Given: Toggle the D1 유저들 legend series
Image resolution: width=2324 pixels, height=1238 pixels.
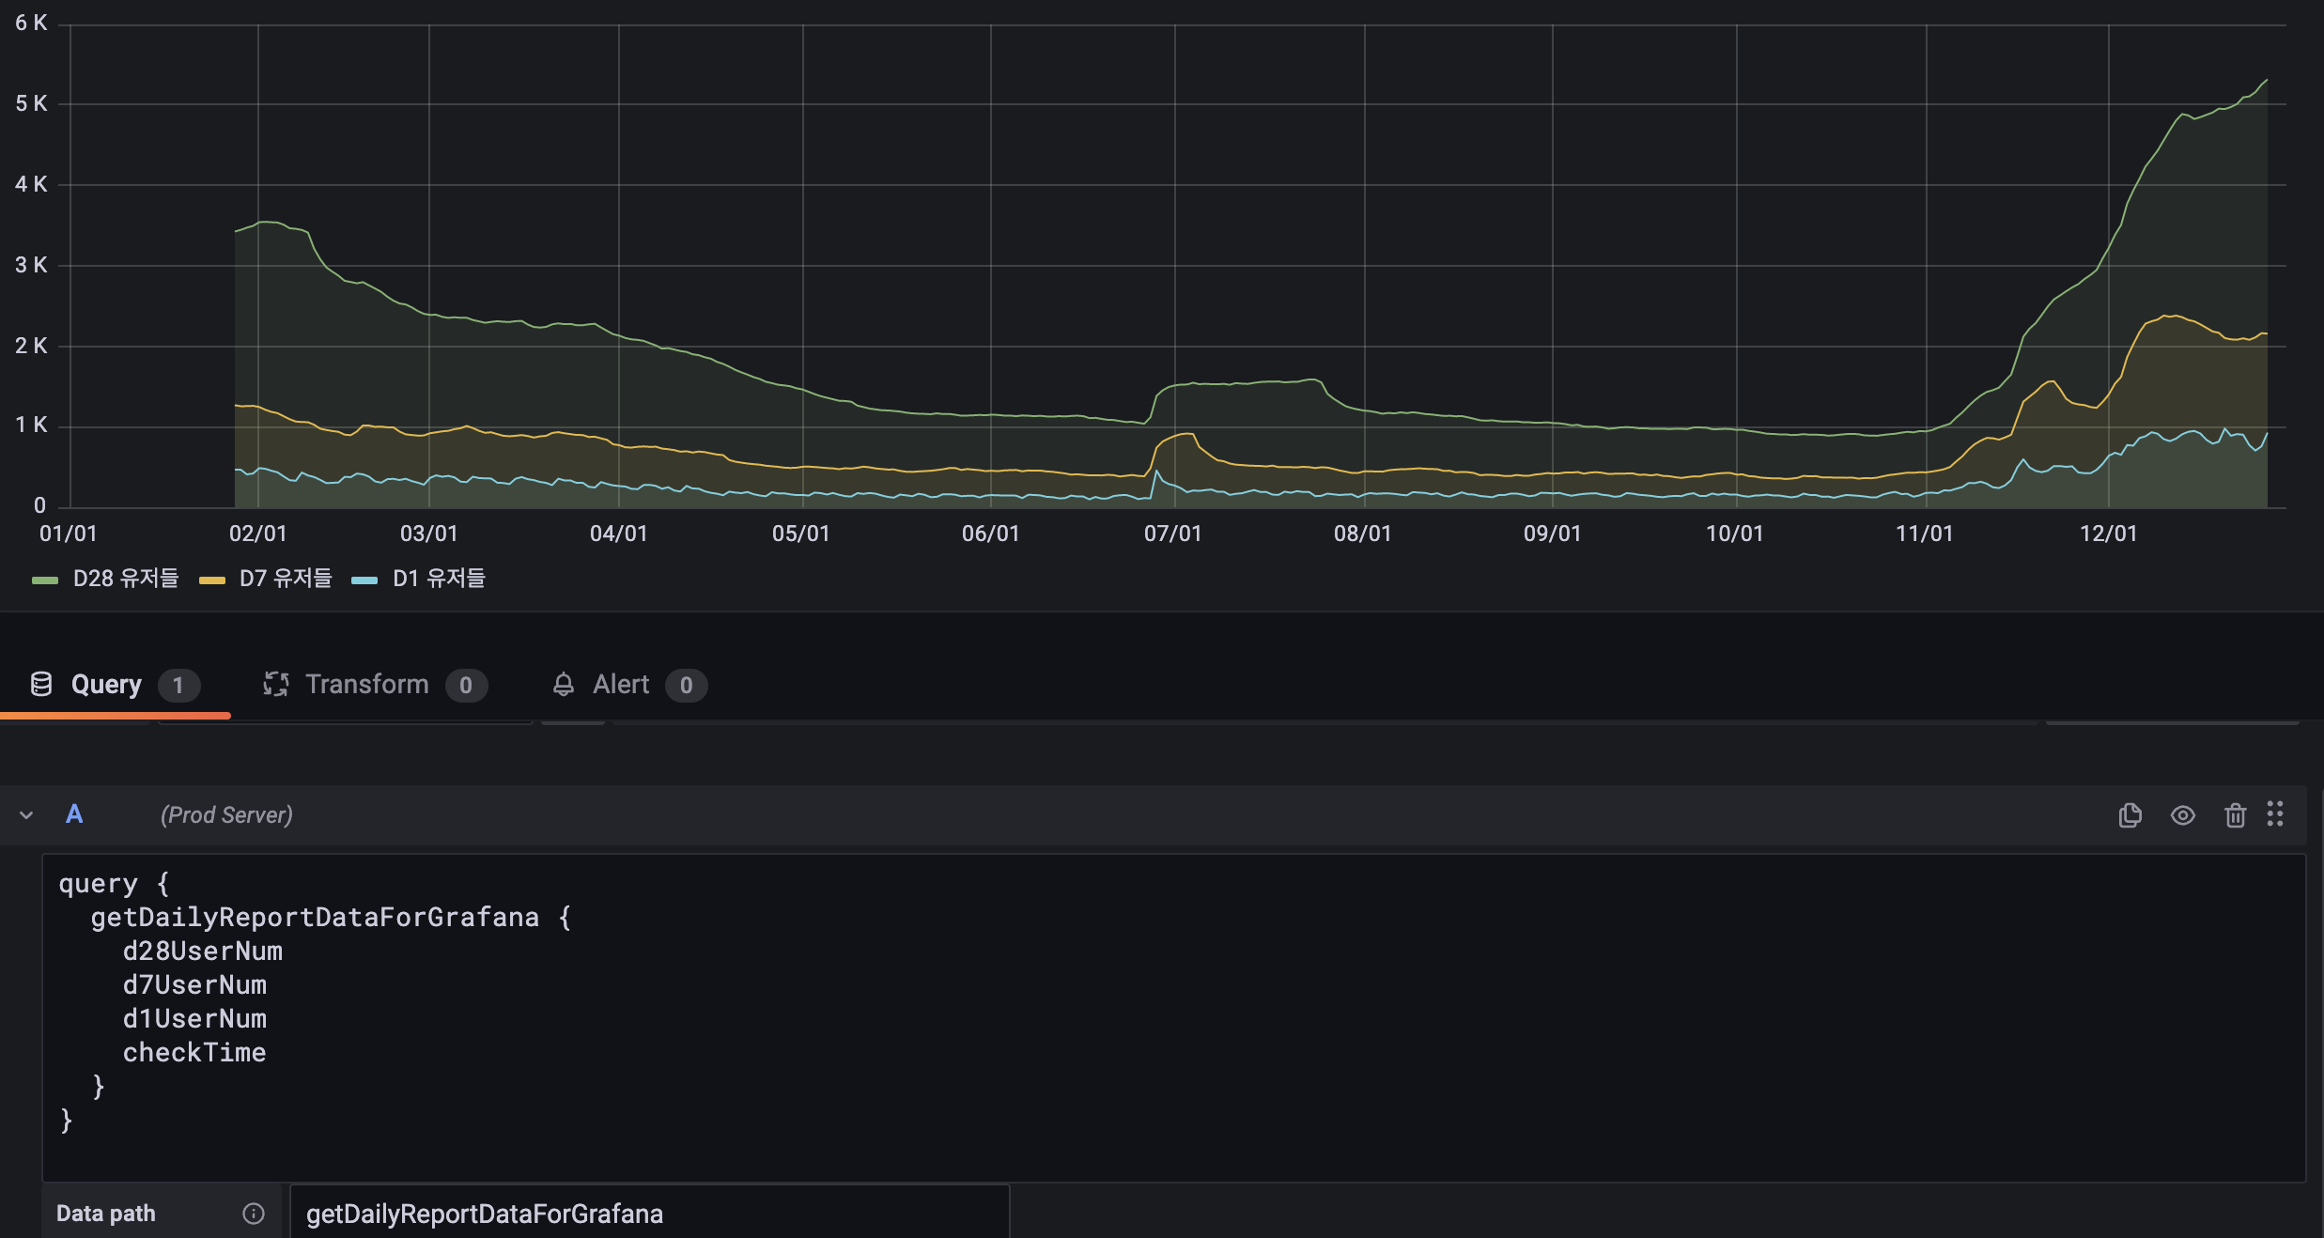Looking at the screenshot, I should [439, 579].
